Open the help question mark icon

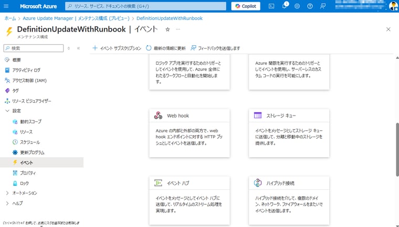pyautogui.click(x=310, y=6)
